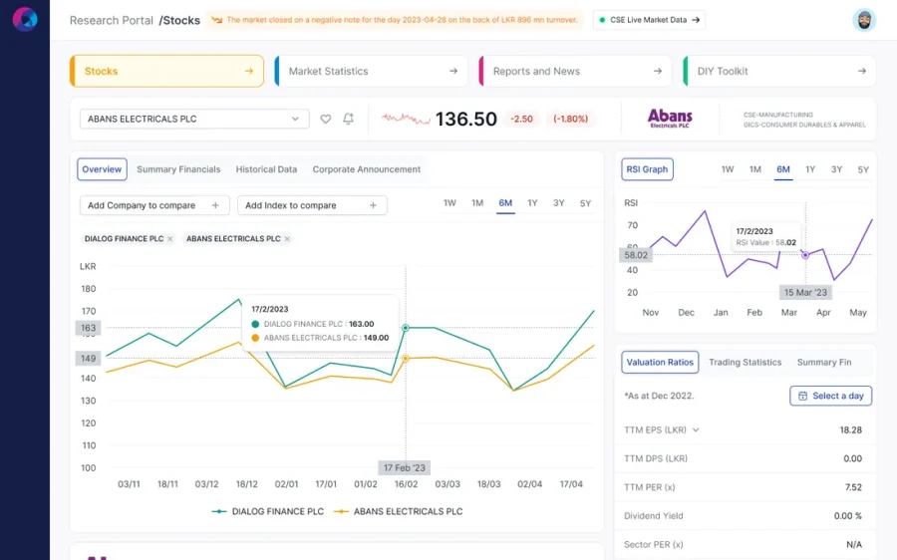The height and width of the screenshot is (560, 897).
Task: Toggle ABANS ELECTRICALS PLC legend series
Action: (x=398, y=511)
